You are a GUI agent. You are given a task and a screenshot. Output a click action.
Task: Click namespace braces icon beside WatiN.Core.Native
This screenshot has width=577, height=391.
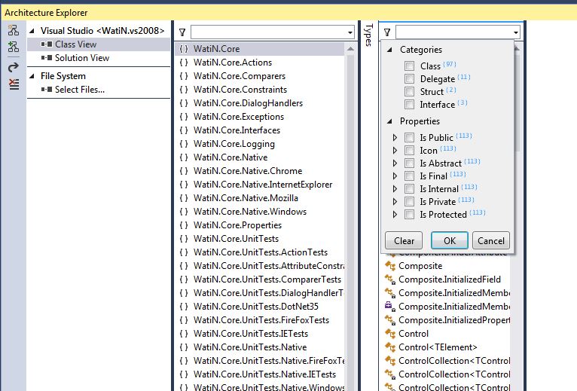point(184,157)
